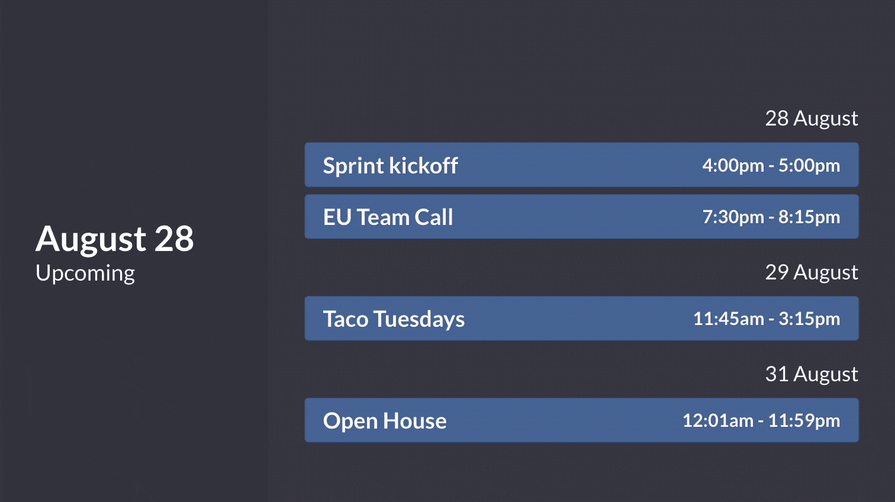Open the Sprint kickoff event
The height and width of the screenshot is (502, 895).
[x=390, y=166]
